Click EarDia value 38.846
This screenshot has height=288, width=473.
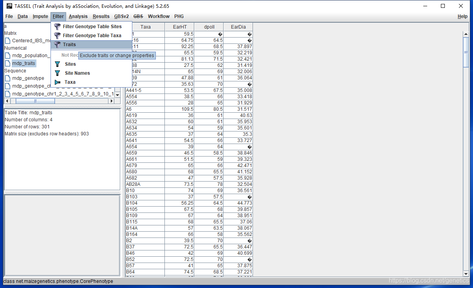click(x=238, y=153)
